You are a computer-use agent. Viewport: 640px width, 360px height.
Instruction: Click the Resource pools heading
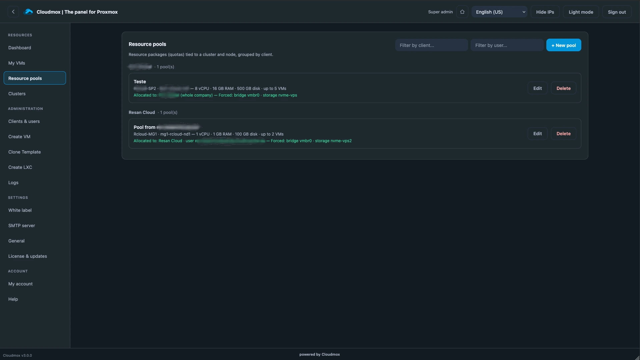click(x=147, y=44)
